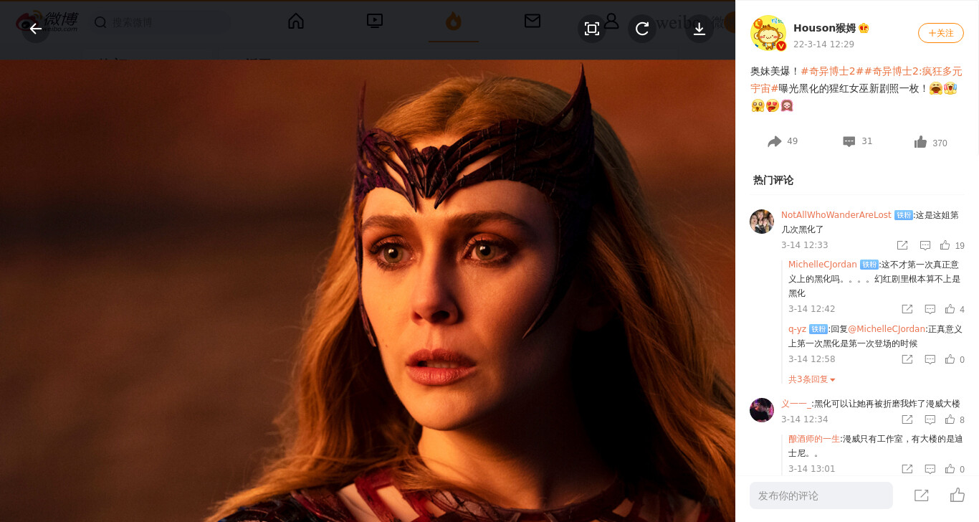The width and height of the screenshot is (979, 522).
Task: Open Houson猴姆 profile avatar
Action: [768, 33]
